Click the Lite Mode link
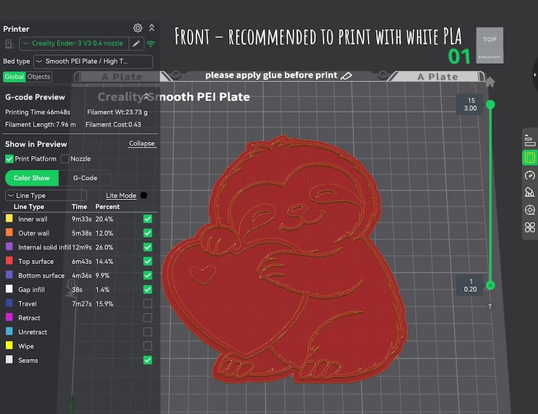The height and width of the screenshot is (414, 538). pos(121,195)
